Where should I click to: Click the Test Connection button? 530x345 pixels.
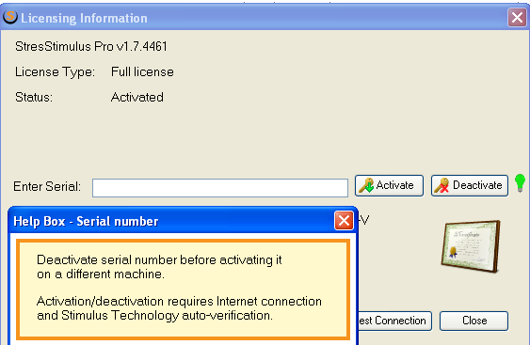395,321
